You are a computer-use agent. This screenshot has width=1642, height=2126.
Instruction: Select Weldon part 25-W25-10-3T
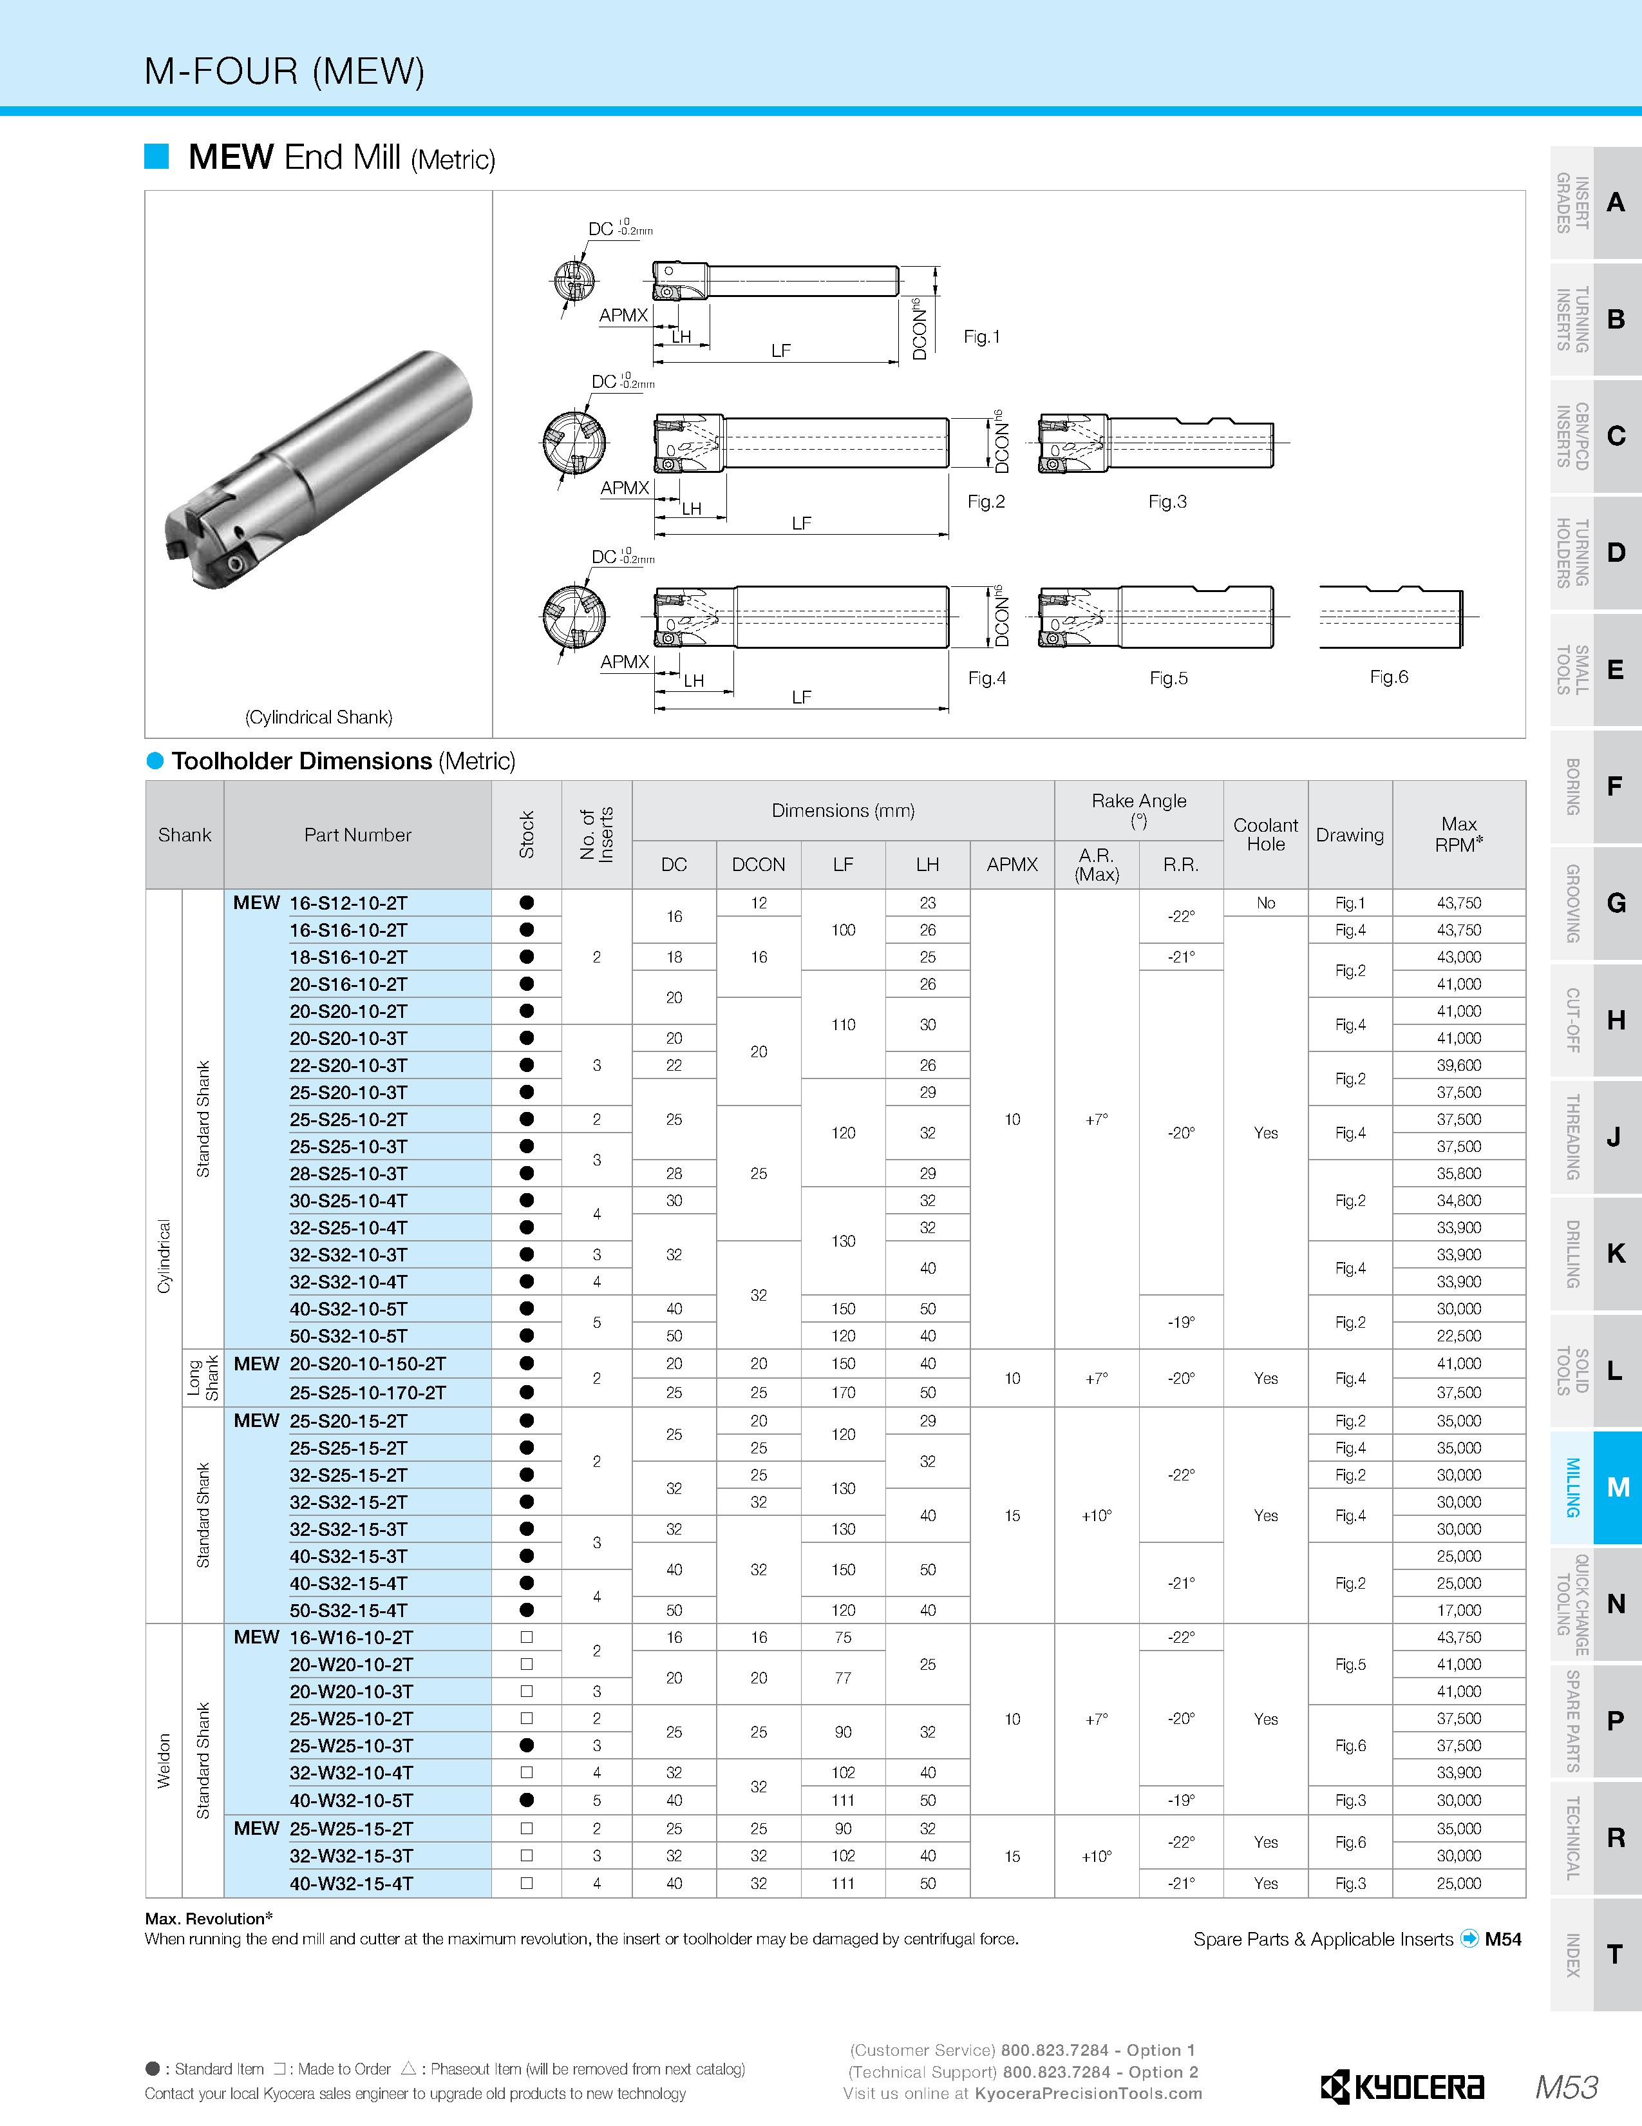[x=351, y=1745]
